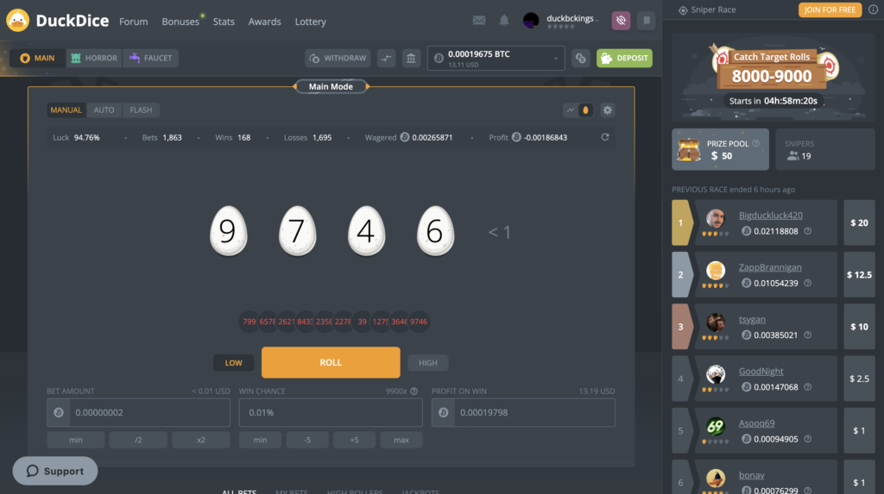
Task: Open the bank vault icon
Action: point(411,58)
